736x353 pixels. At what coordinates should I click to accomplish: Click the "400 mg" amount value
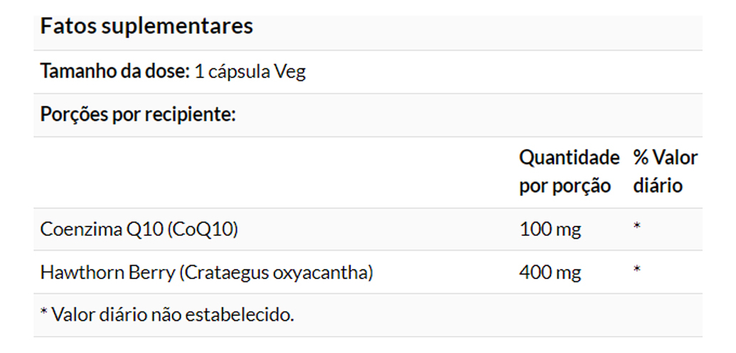pyautogui.click(x=550, y=272)
